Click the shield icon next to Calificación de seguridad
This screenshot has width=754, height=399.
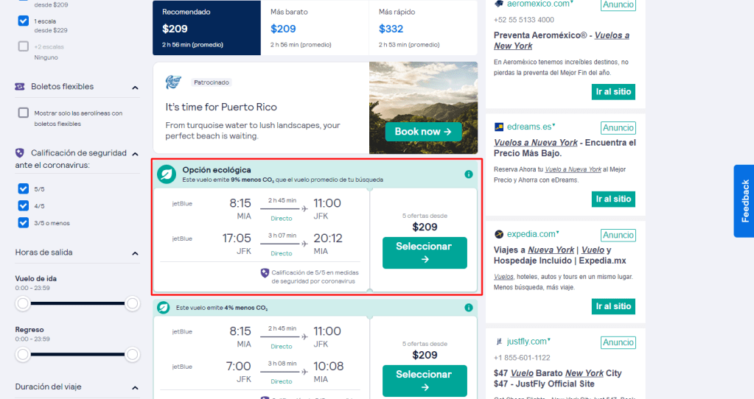(x=20, y=153)
